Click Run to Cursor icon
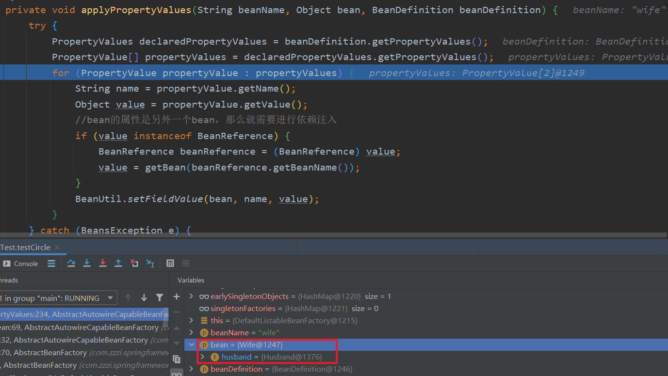Image resolution: width=668 pixels, height=376 pixels. pos(150,263)
